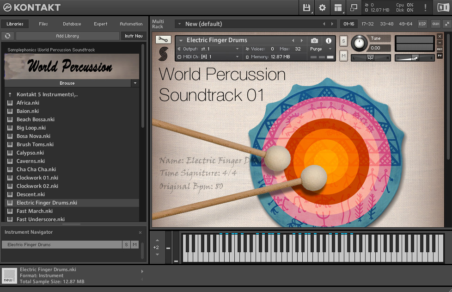The height and width of the screenshot is (292, 452).
Task: Open the Options gear icon
Action: [x=322, y=7]
